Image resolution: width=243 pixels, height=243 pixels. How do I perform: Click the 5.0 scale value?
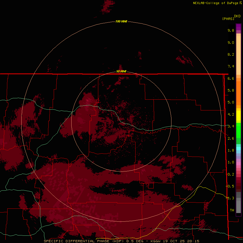pyautogui.click(x=231, y=102)
